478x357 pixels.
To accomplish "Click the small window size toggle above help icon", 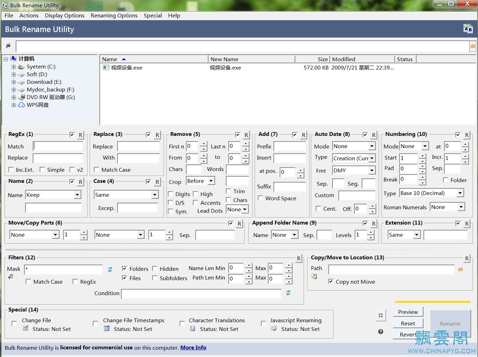I will (x=381, y=315).
